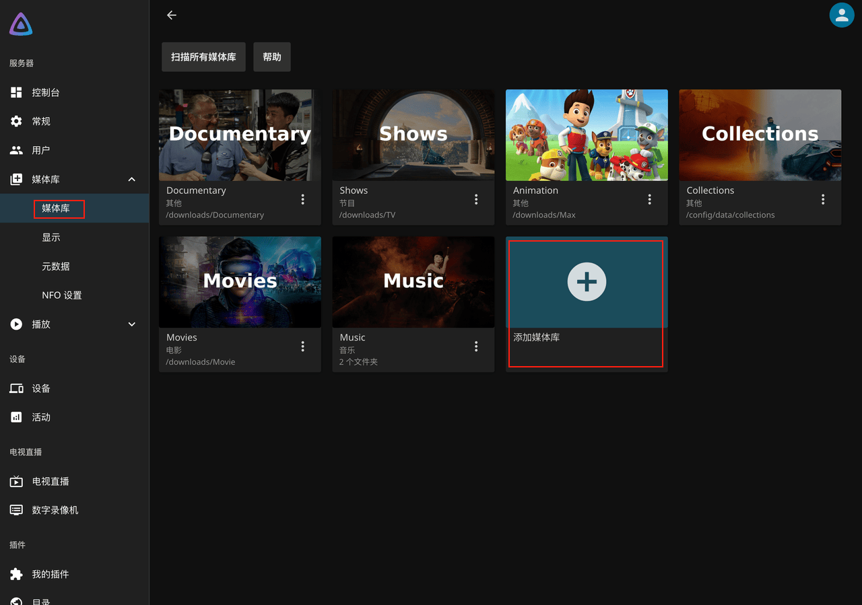The image size is (862, 605).
Task: Click the /downloads/Documentary path text
Action: coord(215,215)
